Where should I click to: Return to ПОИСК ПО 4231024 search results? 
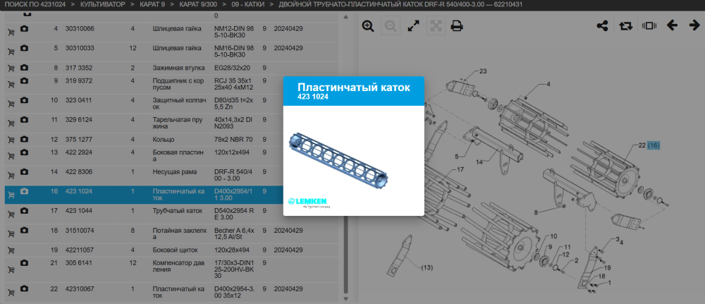click(35, 4)
